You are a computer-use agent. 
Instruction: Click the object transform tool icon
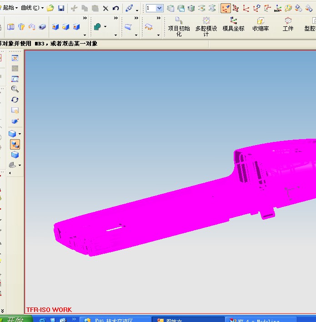coord(130,8)
